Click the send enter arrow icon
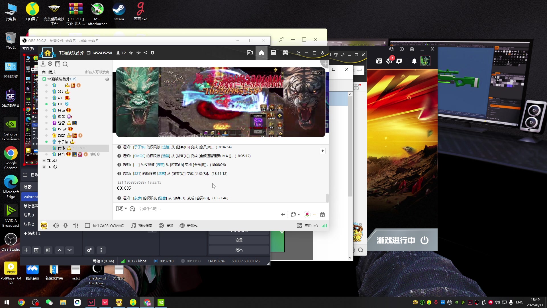The height and width of the screenshot is (308, 547). pos(283,214)
